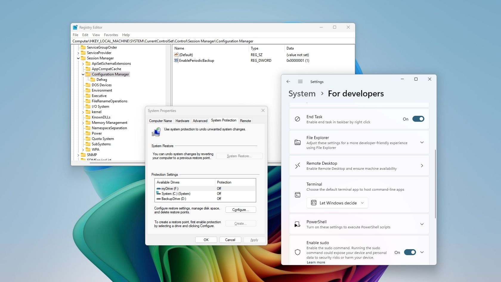Viewport: 501px width, 282px height.
Task: Open the Settings hamburger navigation menu
Action: pos(300,81)
